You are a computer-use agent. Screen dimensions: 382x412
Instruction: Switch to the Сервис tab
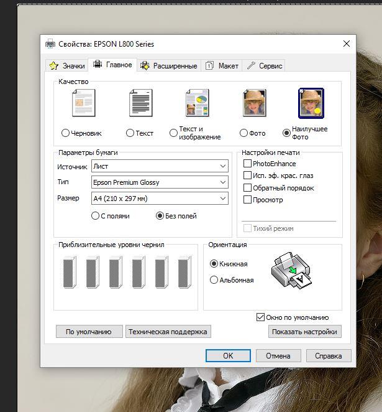coord(264,66)
